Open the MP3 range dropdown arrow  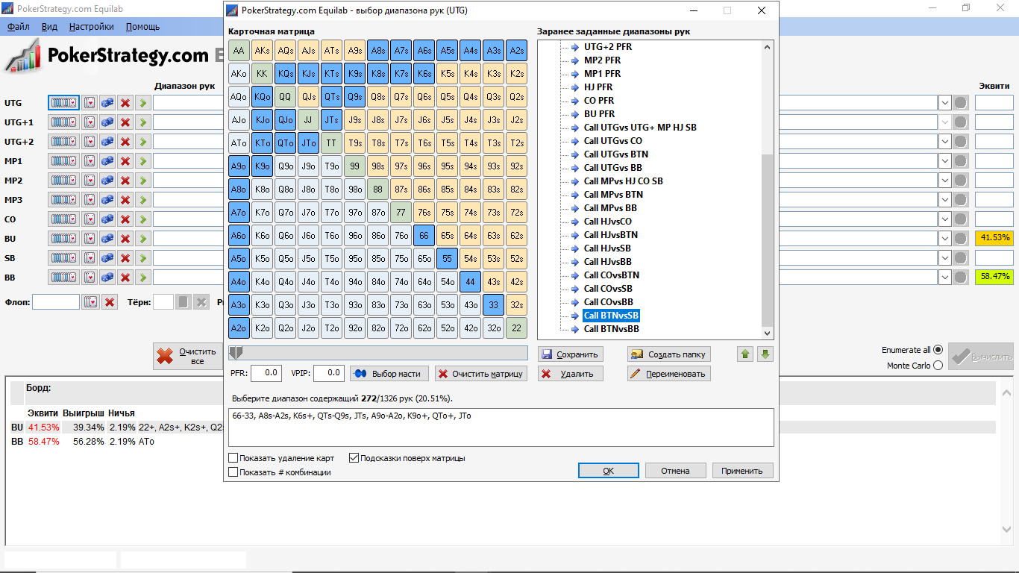(944, 199)
